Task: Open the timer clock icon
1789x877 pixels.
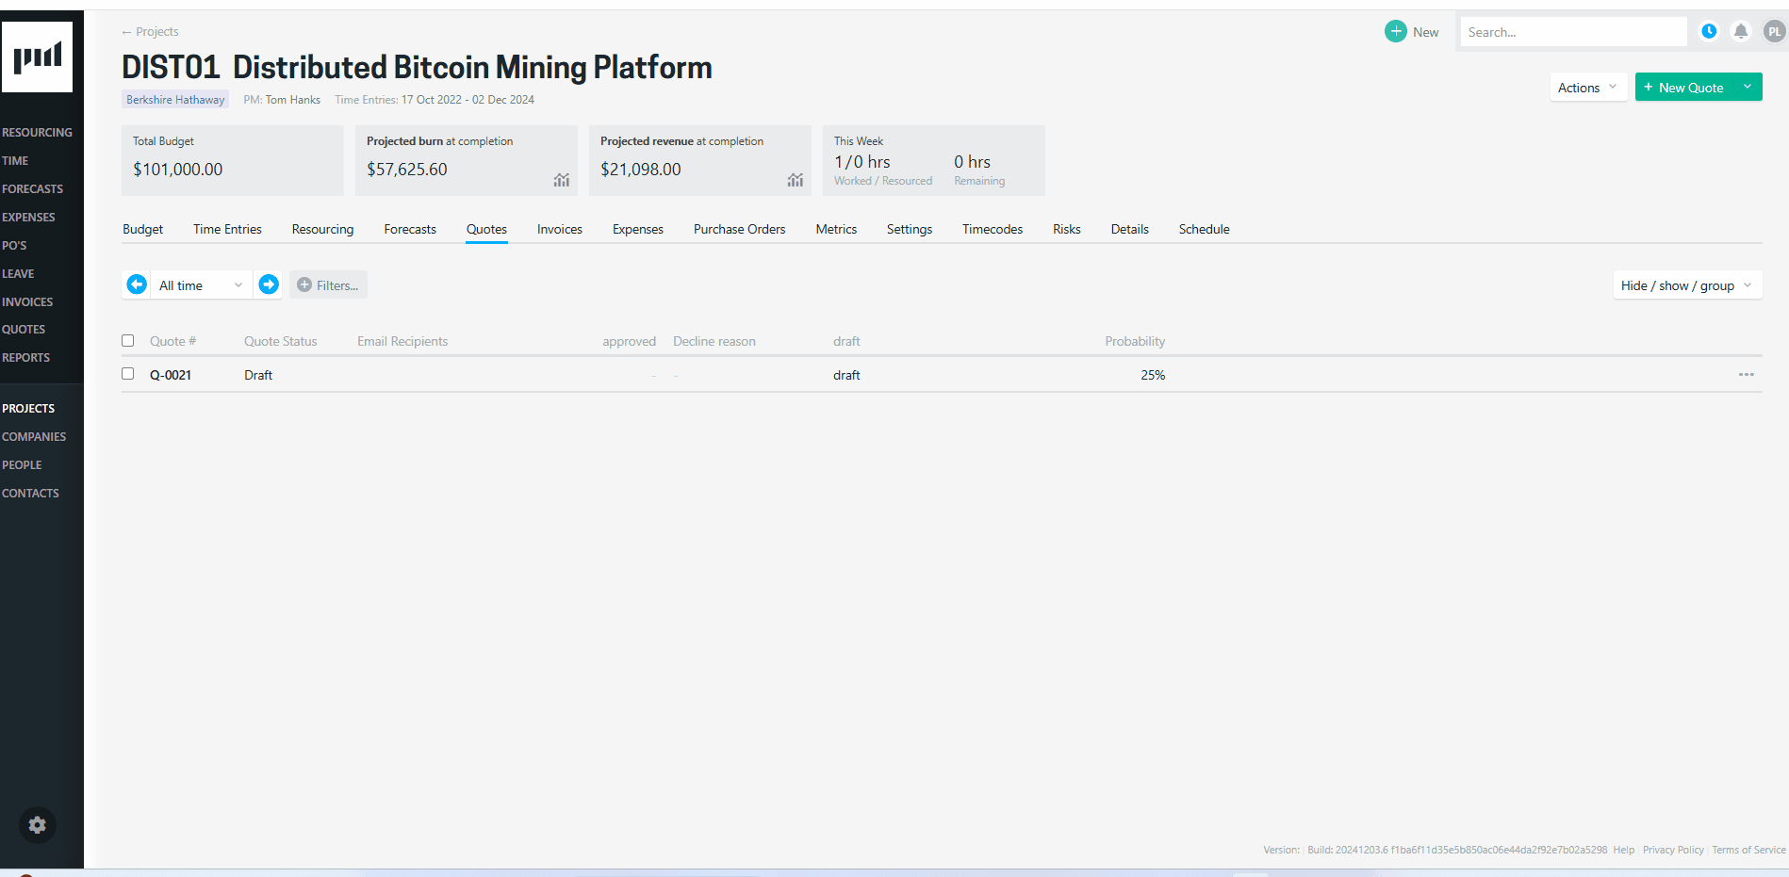Action: tap(1709, 31)
